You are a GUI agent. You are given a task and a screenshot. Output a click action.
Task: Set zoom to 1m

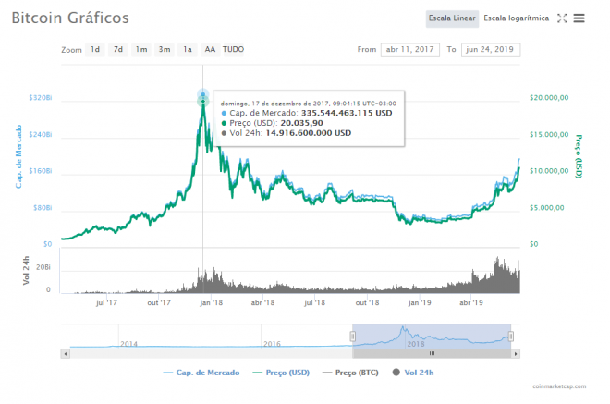coord(141,49)
